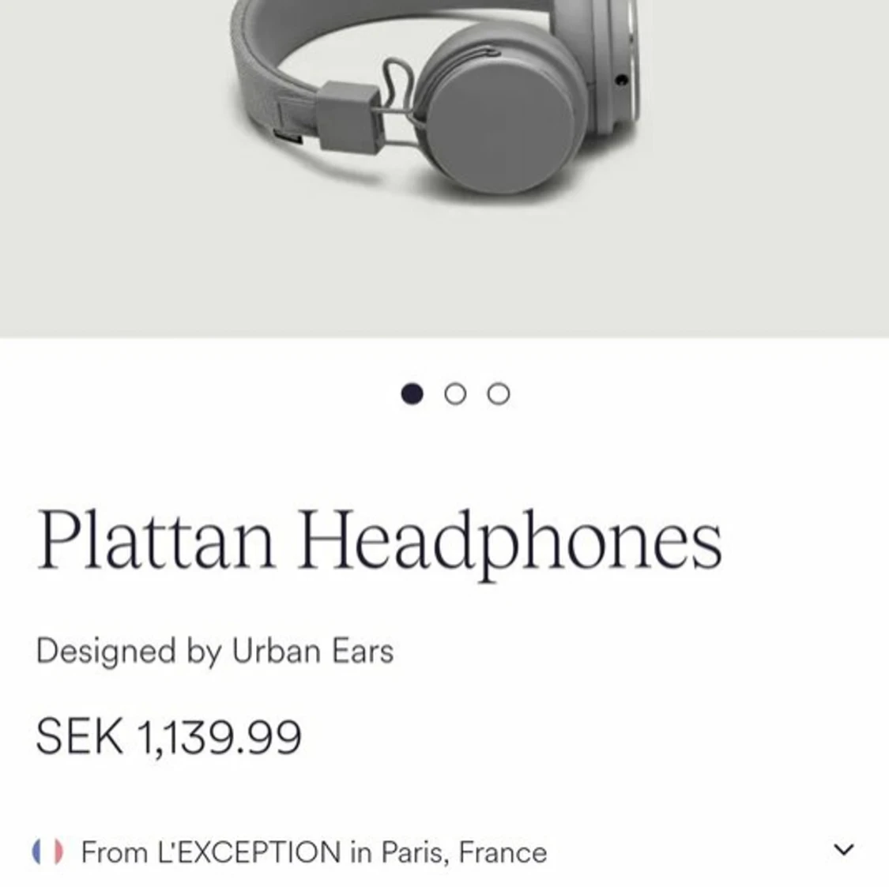The height and width of the screenshot is (887, 889).
Task: Click the French flag icon
Action: pyautogui.click(x=47, y=851)
